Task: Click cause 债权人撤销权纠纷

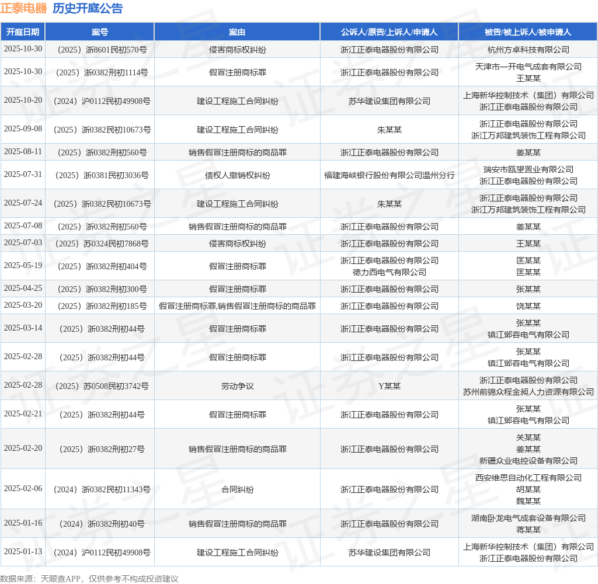Action: [x=237, y=175]
